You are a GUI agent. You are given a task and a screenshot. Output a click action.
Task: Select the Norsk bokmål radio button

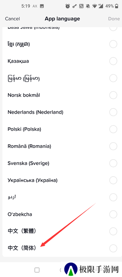click(x=113, y=95)
